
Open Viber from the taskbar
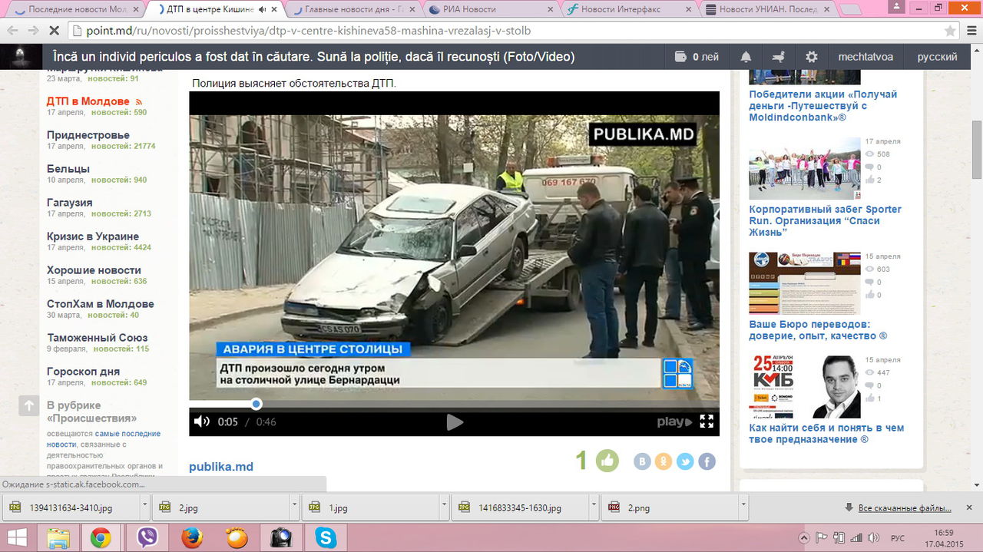(147, 537)
